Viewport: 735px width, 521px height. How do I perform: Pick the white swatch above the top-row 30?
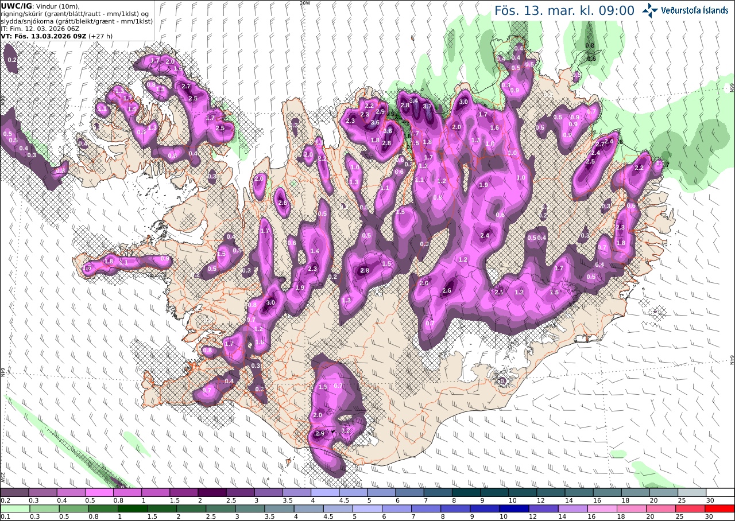(720, 492)
